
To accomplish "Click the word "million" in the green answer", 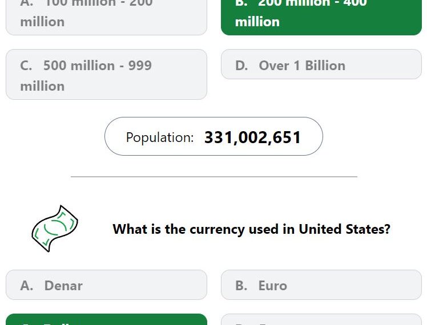I will pyautogui.click(x=257, y=22).
